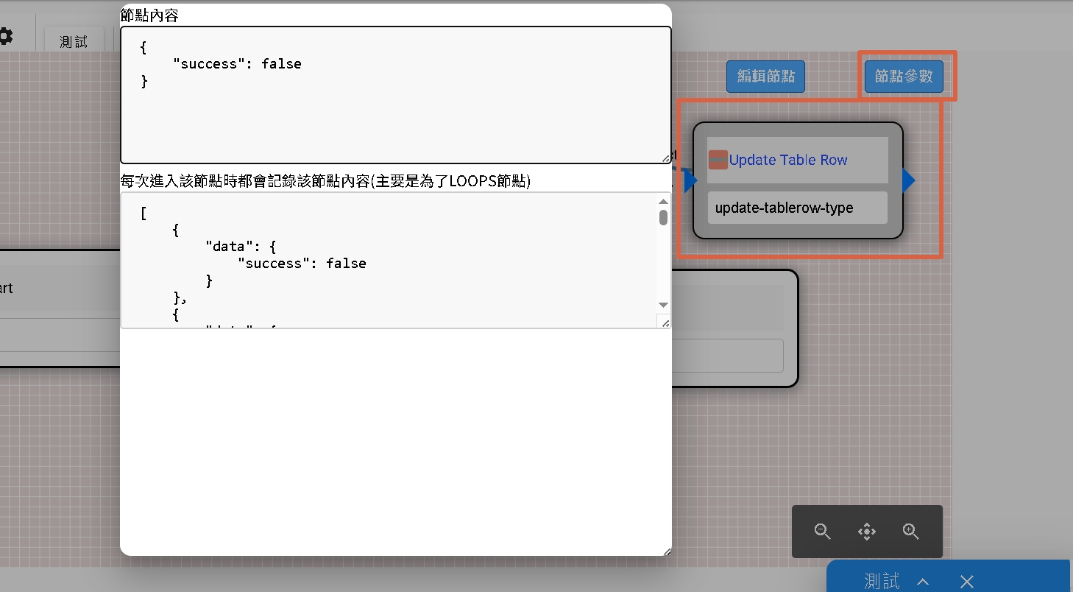Fit the canvas view using the center icon
The width and height of the screenshot is (1073, 592).
867,532
